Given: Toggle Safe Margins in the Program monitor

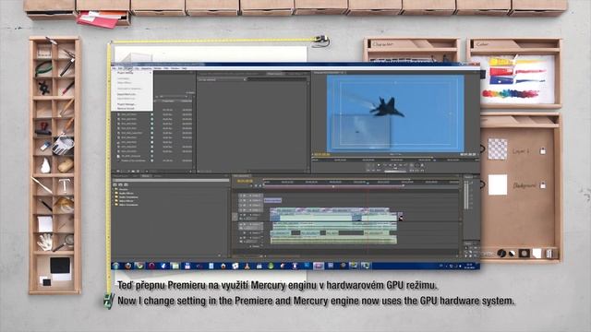Looking at the screenshot, I should point(416,165).
